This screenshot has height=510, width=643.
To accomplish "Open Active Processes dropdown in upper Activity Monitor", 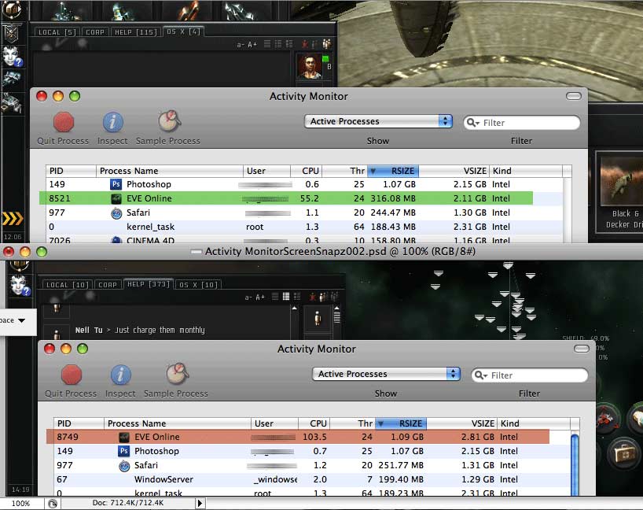I will [x=378, y=121].
